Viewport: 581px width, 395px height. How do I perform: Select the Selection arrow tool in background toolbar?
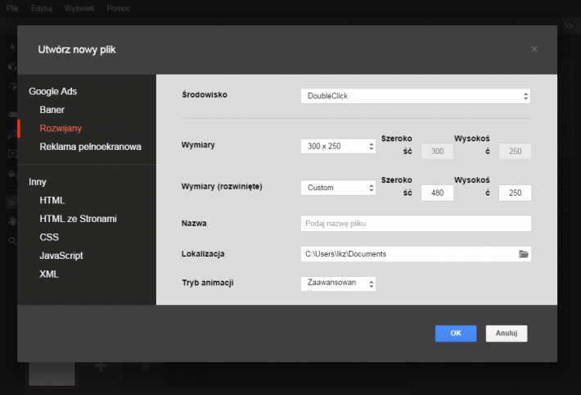click(x=12, y=48)
